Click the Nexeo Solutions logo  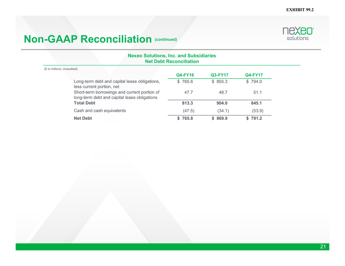tap(298, 34)
